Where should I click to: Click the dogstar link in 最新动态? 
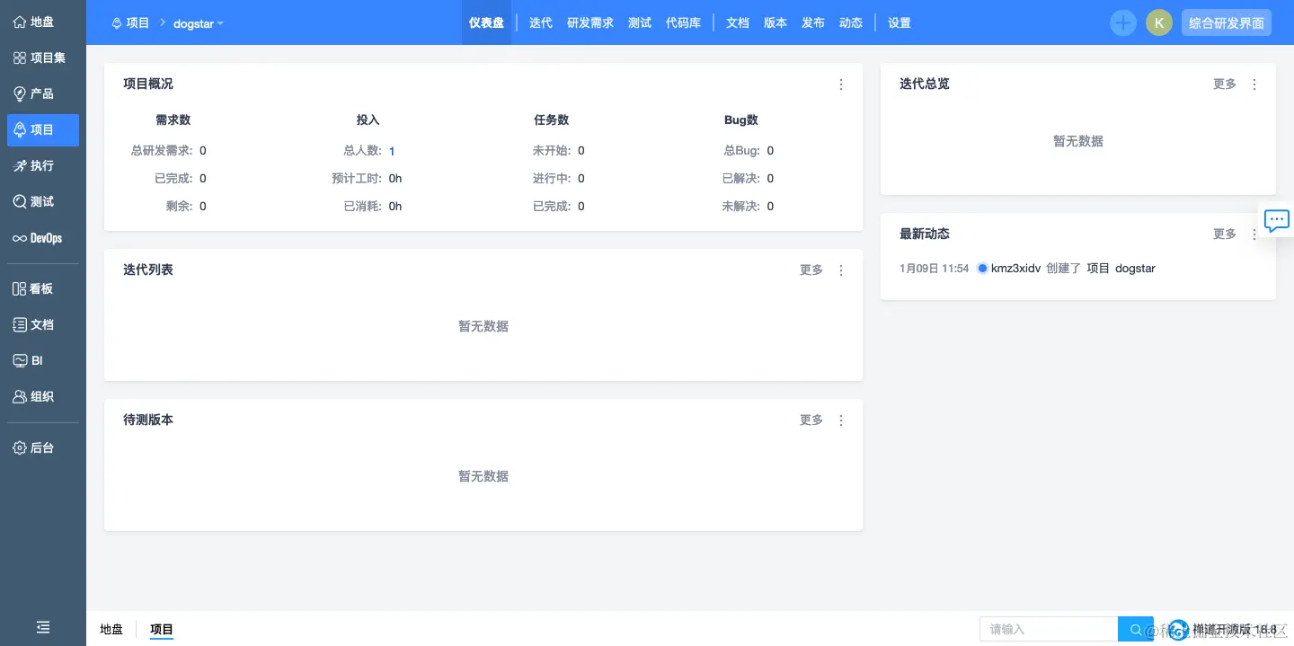[1135, 269]
